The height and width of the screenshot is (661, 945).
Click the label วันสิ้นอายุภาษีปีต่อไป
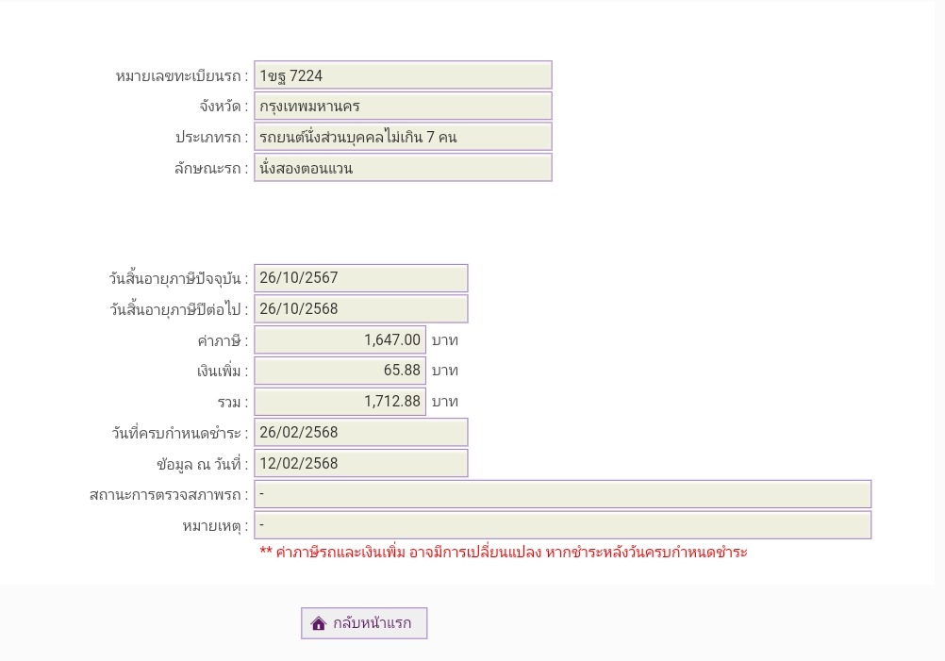tap(178, 309)
